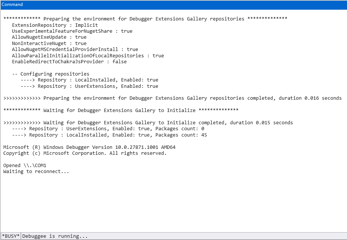Click the *BUSY* status indicator
Image resolution: width=347 pixels, height=240 pixels.
[11, 236]
